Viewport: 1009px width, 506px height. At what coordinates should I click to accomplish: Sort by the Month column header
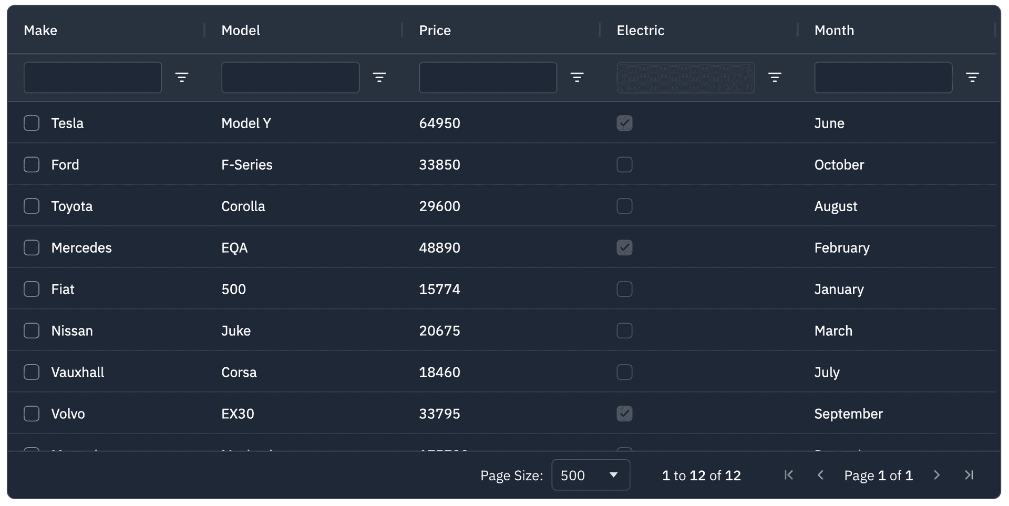click(834, 30)
